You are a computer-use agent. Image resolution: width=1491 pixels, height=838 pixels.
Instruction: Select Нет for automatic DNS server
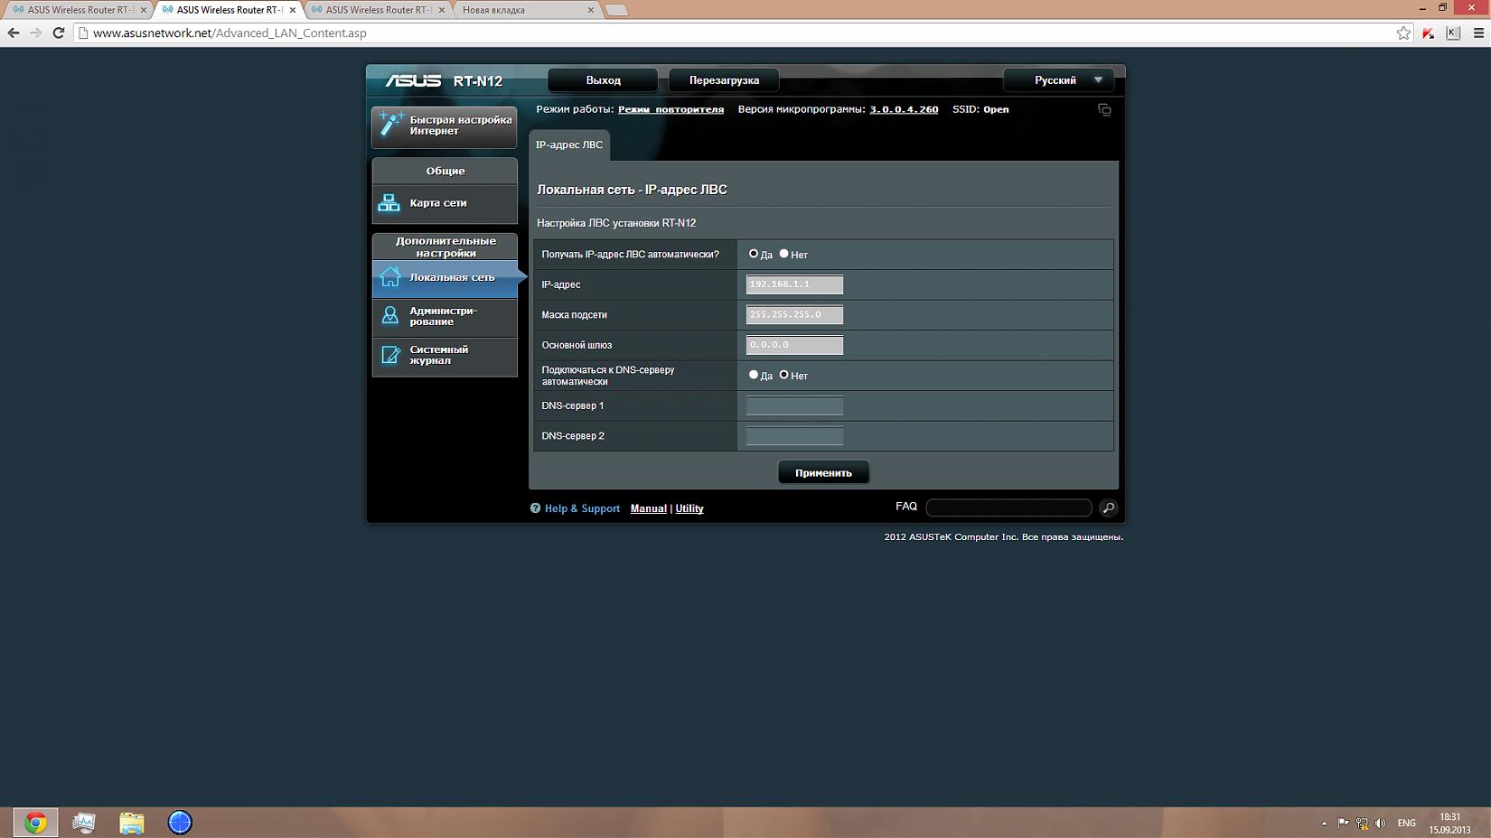tap(784, 375)
